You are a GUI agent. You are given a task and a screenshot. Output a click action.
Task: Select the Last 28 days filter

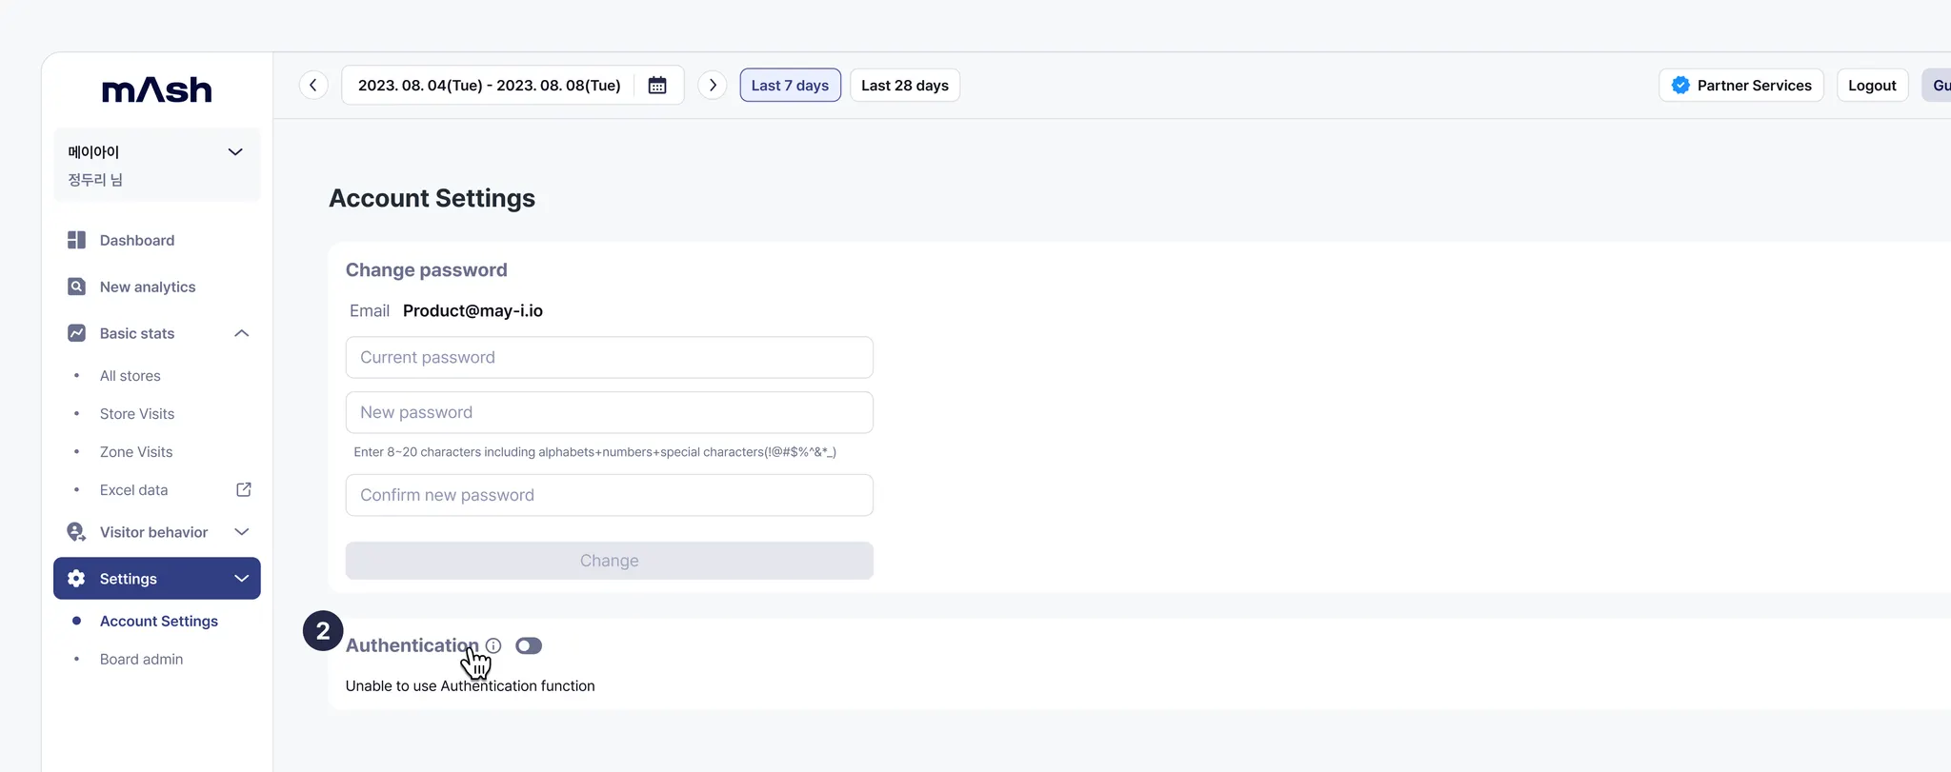(x=905, y=86)
